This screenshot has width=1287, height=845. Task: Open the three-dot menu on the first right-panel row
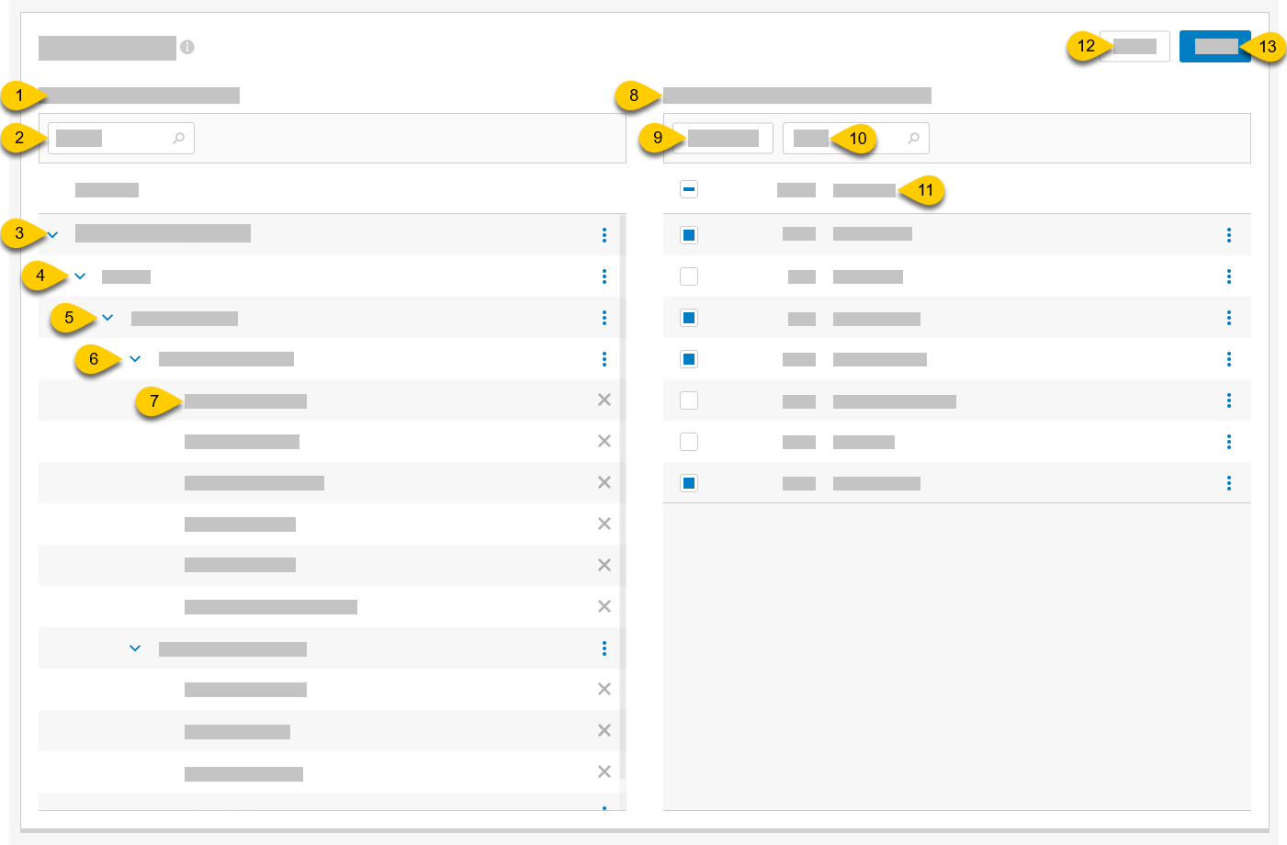1228,234
